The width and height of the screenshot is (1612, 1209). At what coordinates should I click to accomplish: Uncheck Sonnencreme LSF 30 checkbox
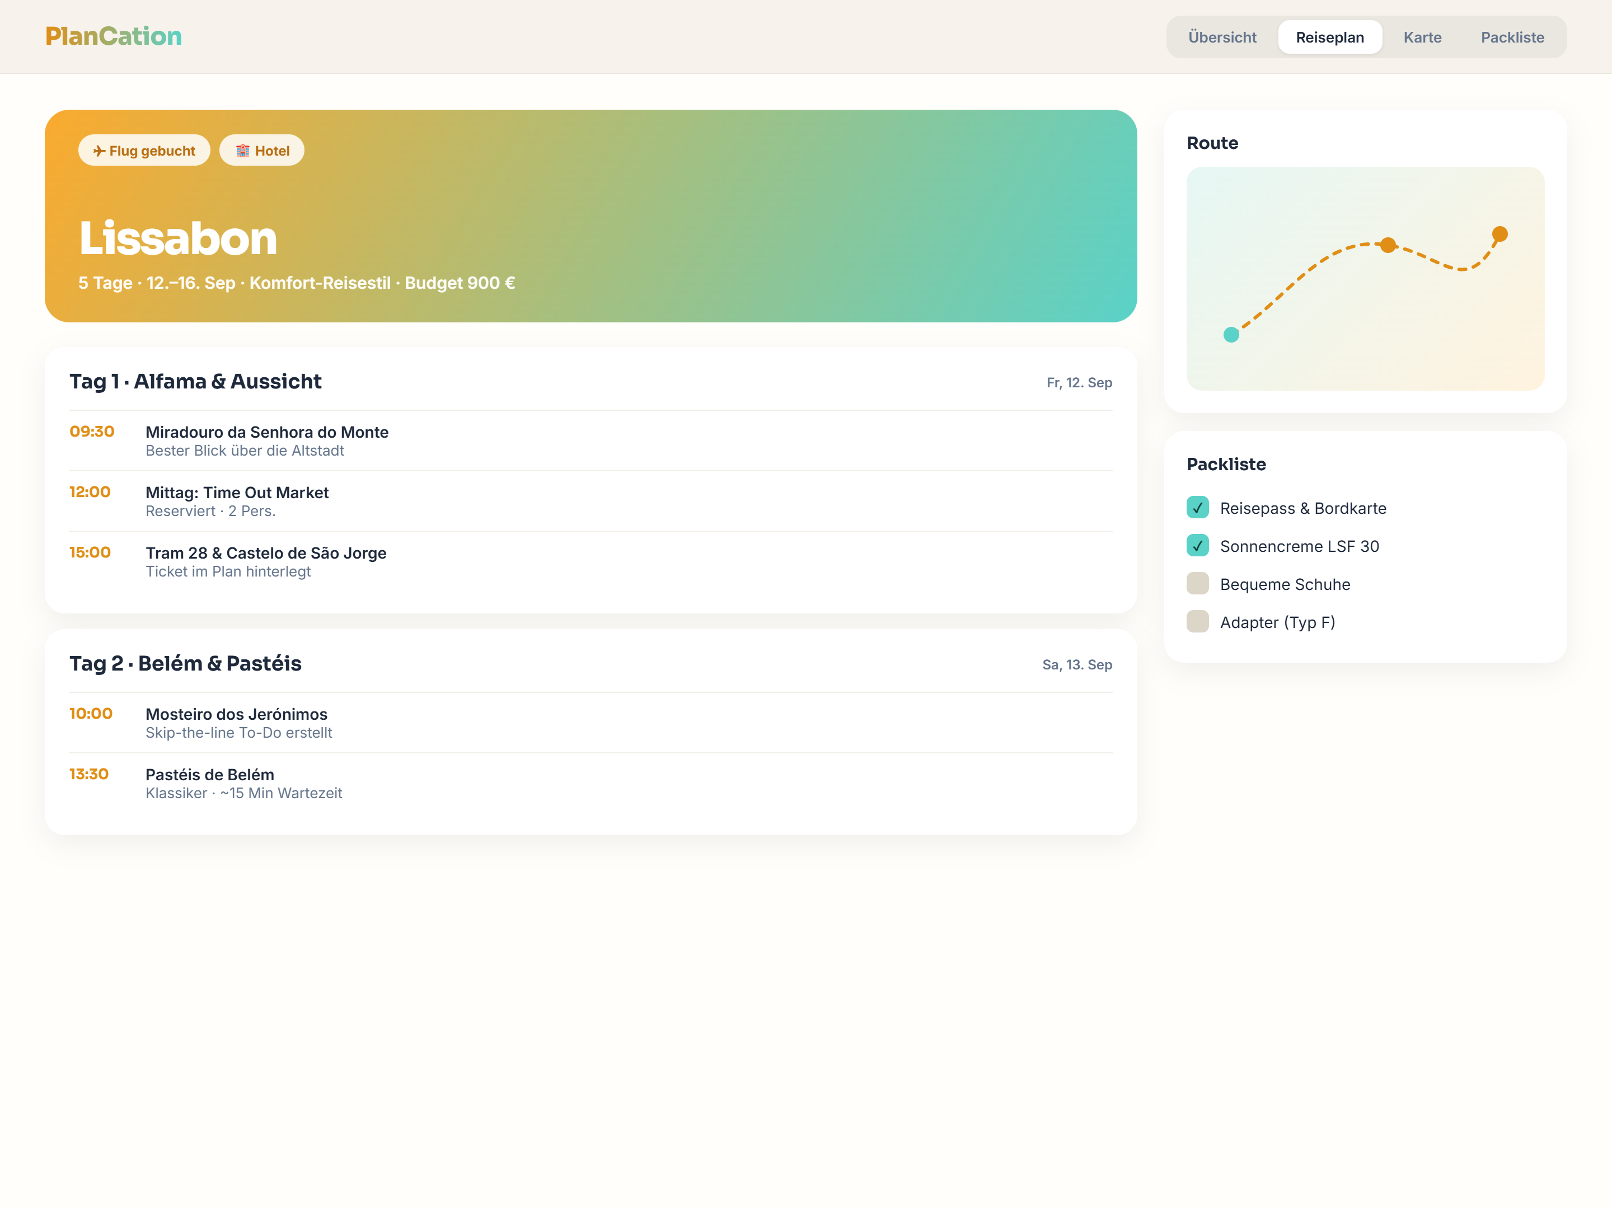(1197, 545)
